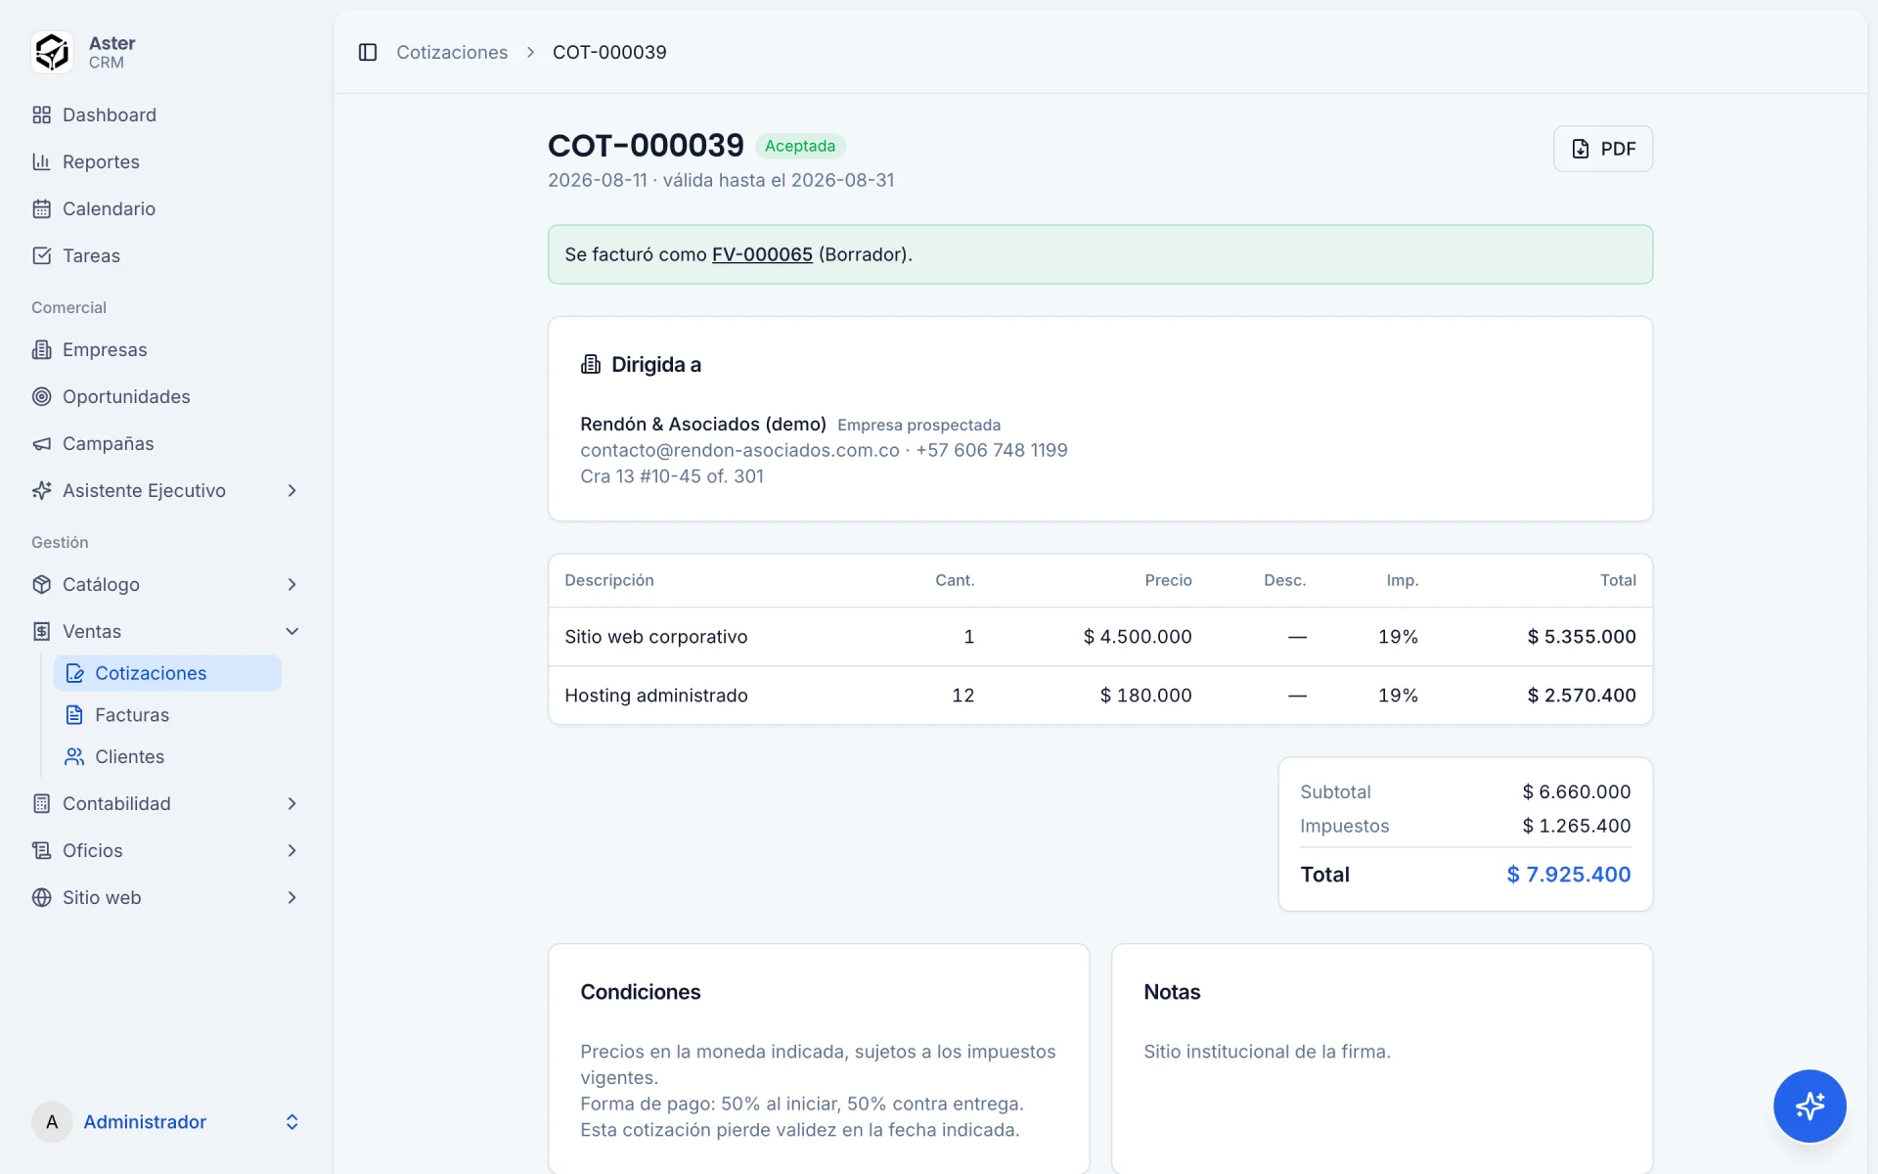Viewport: 1878px width, 1174px height.
Task: Click the Sitio web globe icon
Action: coord(41,897)
